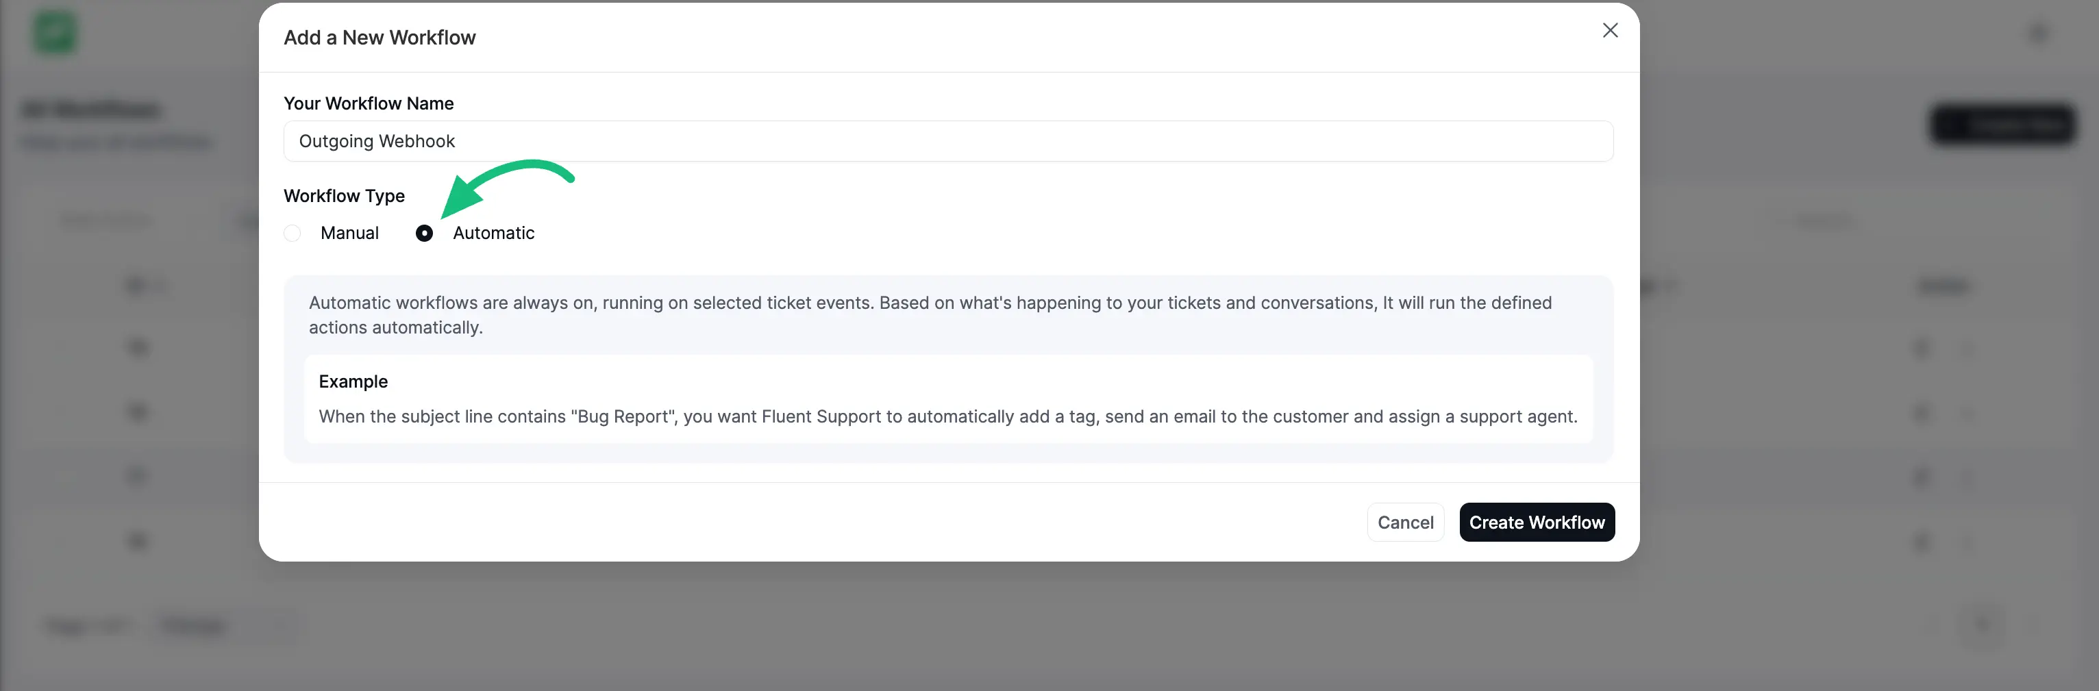Click the workflow search field
This screenshot has height=691, width=2099.
tap(106, 220)
